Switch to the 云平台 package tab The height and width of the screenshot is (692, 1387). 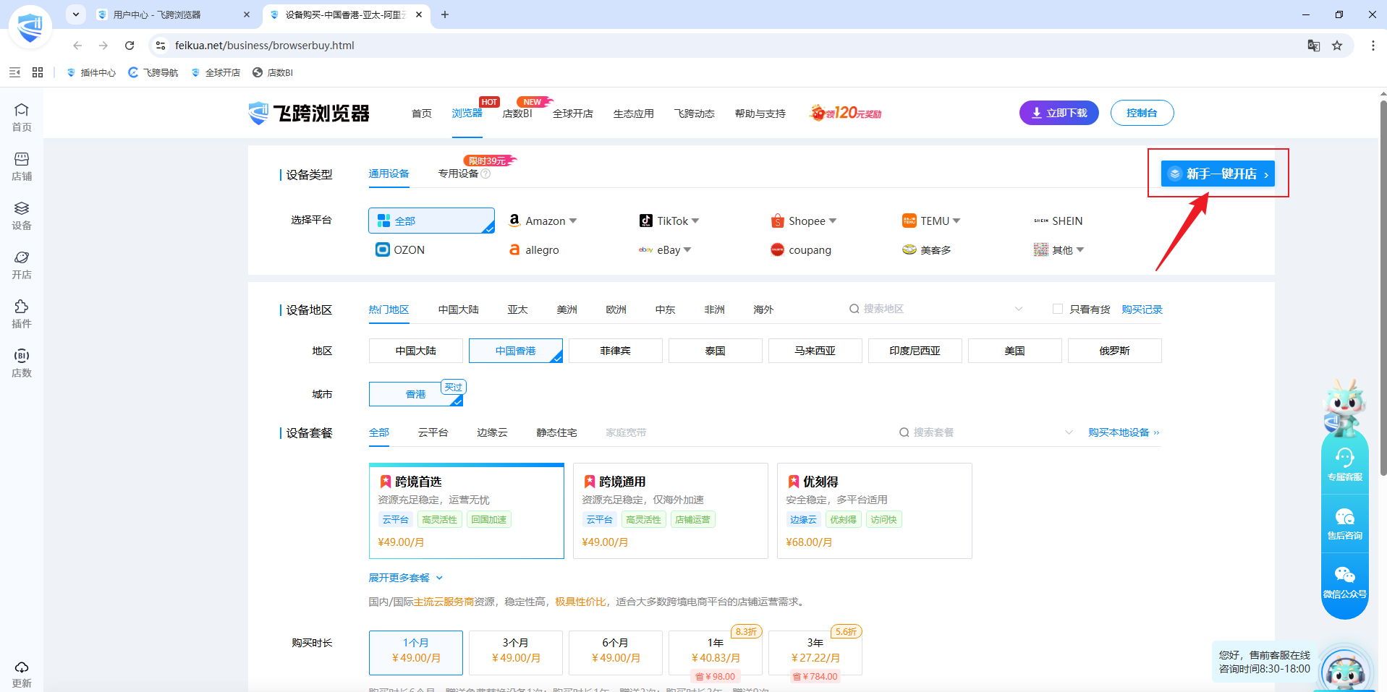[x=433, y=432]
